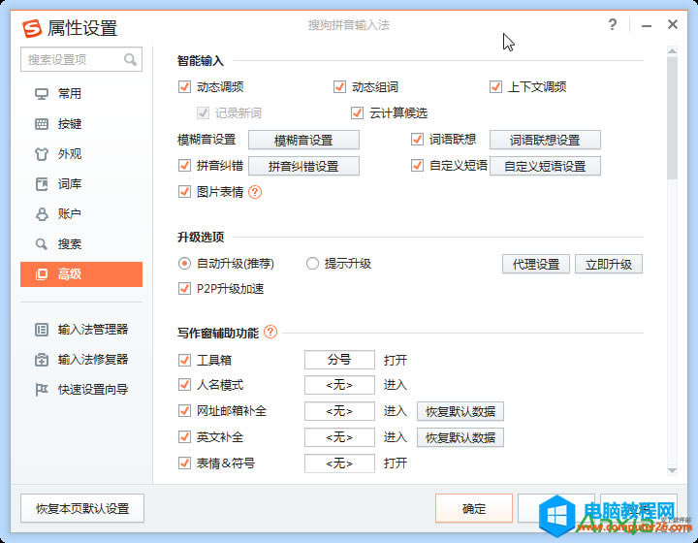Click the search magnifier icon in settings search

pos(130,60)
